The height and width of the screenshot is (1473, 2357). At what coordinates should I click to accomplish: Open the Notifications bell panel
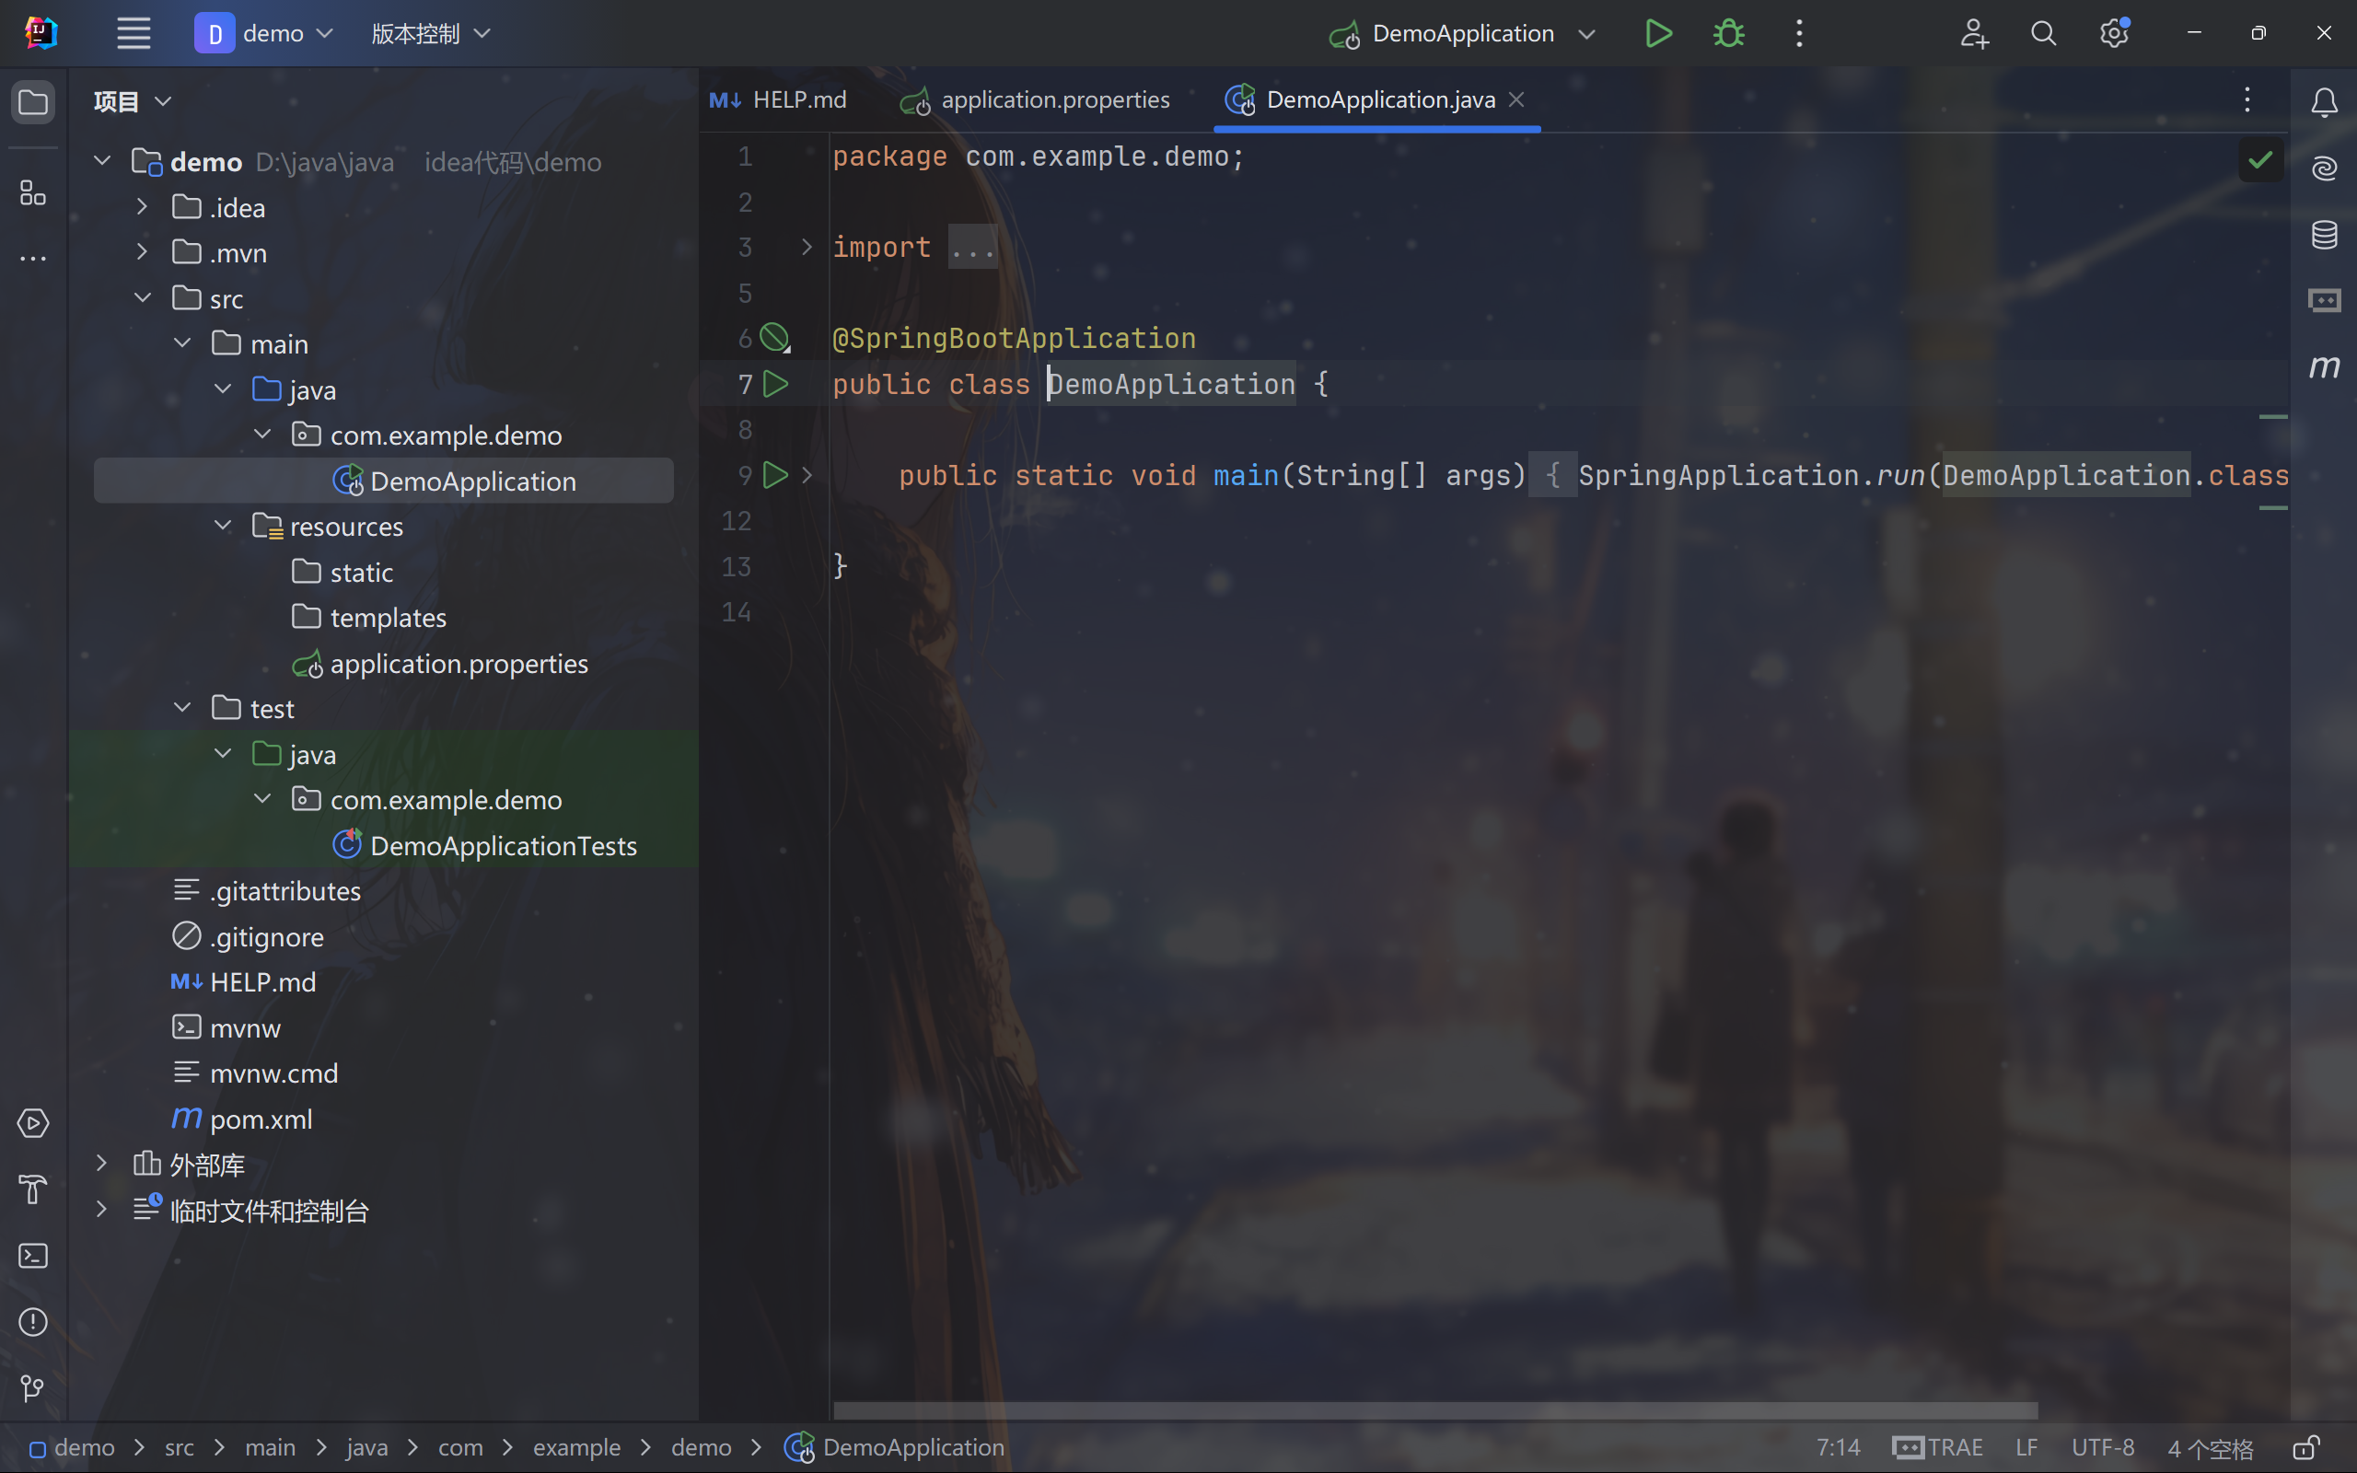(x=2324, y=102)
